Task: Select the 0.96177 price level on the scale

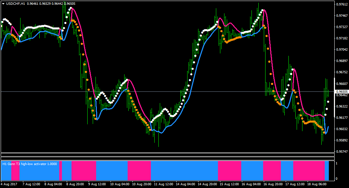Action: click(x=342, y=117)
